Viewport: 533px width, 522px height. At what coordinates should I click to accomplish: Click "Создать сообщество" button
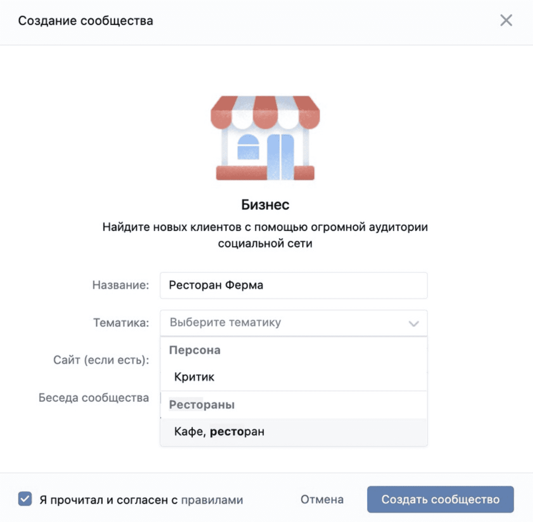click(440, 499)
